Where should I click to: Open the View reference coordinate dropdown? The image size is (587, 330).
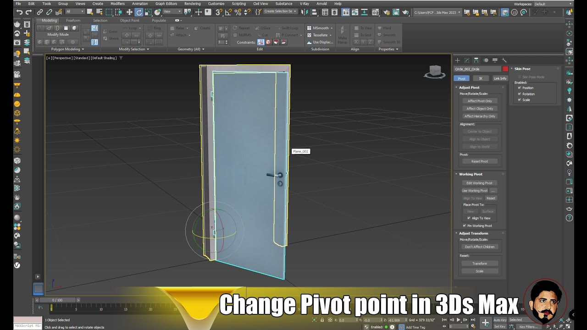[172, 12]
